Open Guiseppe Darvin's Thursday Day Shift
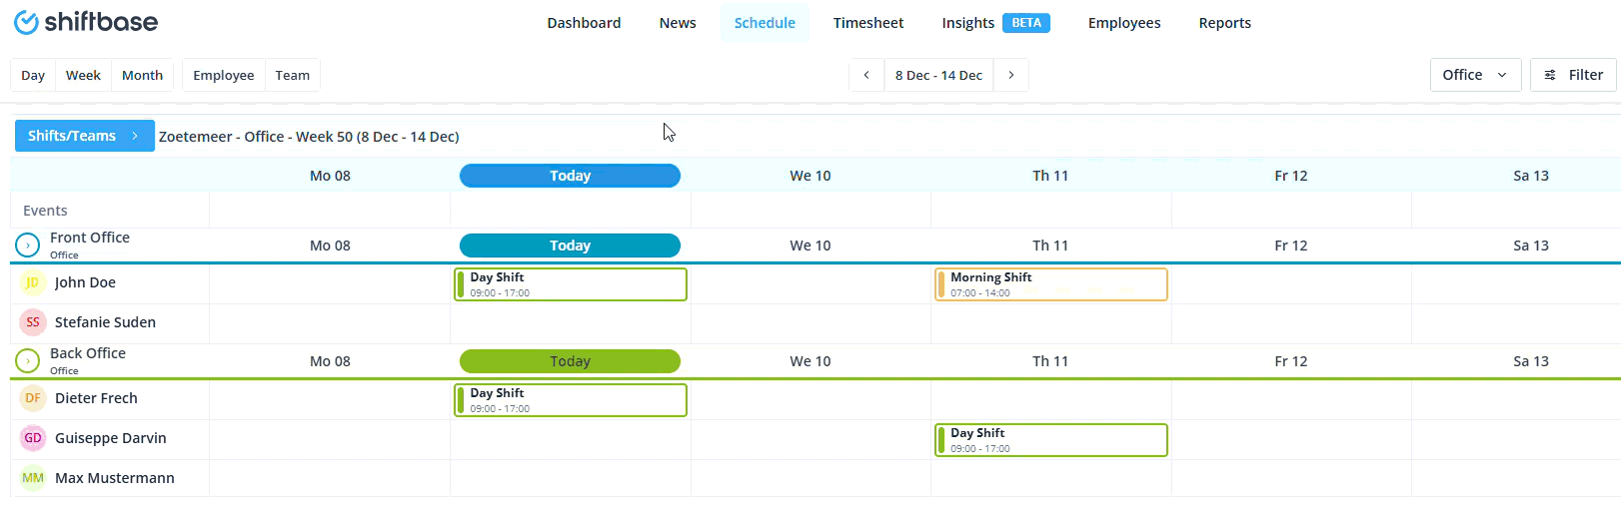 coord(1051,440)
